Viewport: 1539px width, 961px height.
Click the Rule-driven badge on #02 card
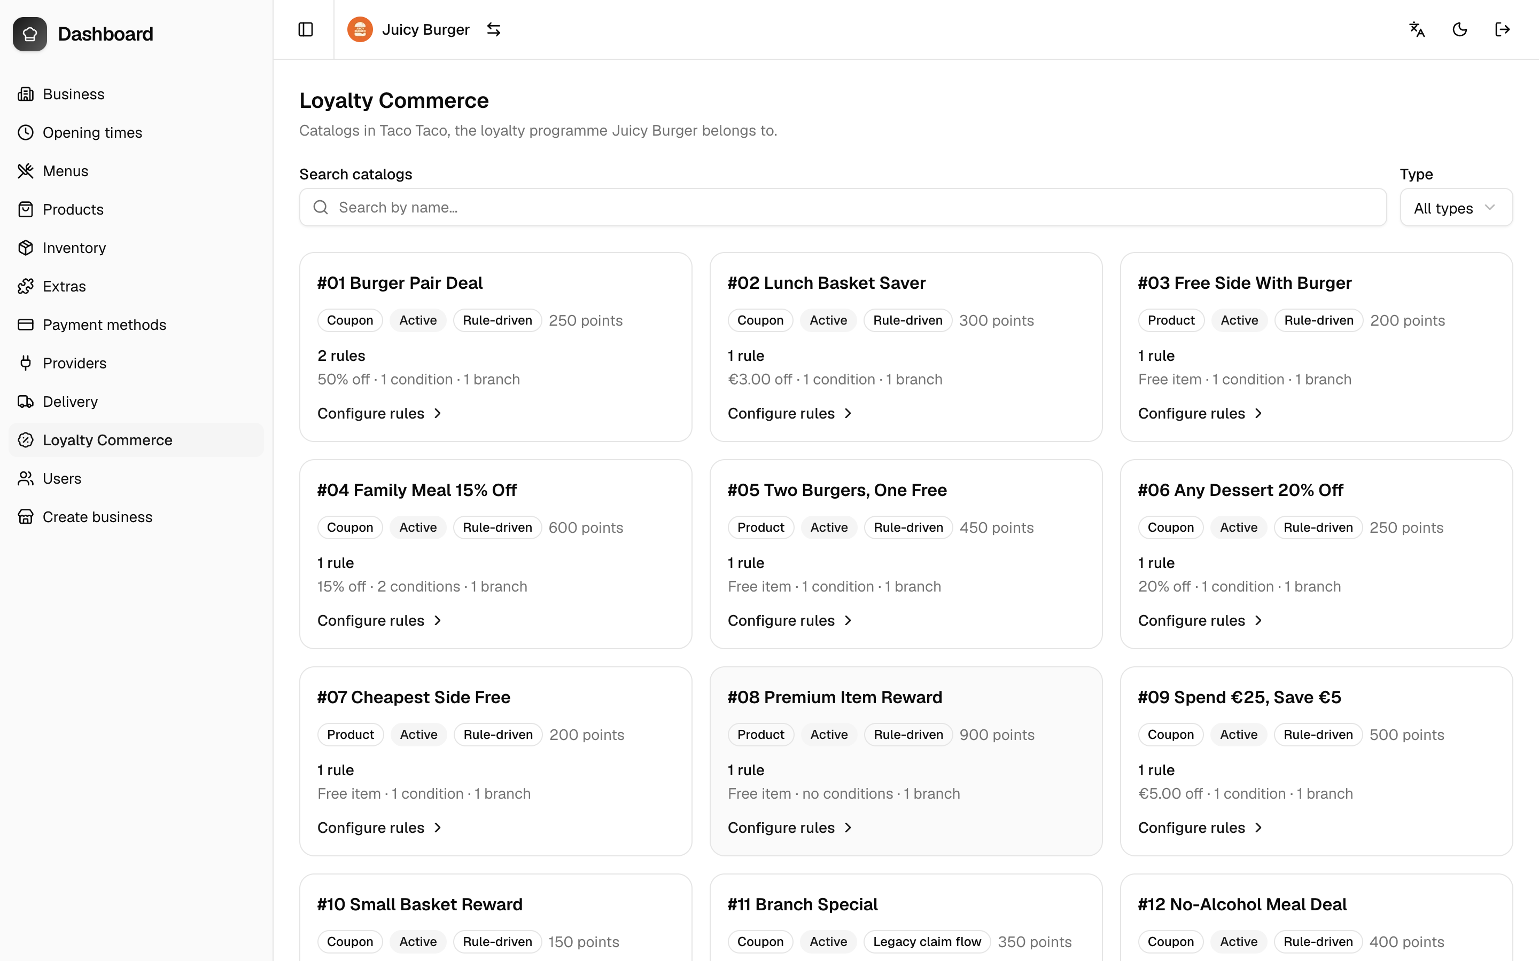907,320
